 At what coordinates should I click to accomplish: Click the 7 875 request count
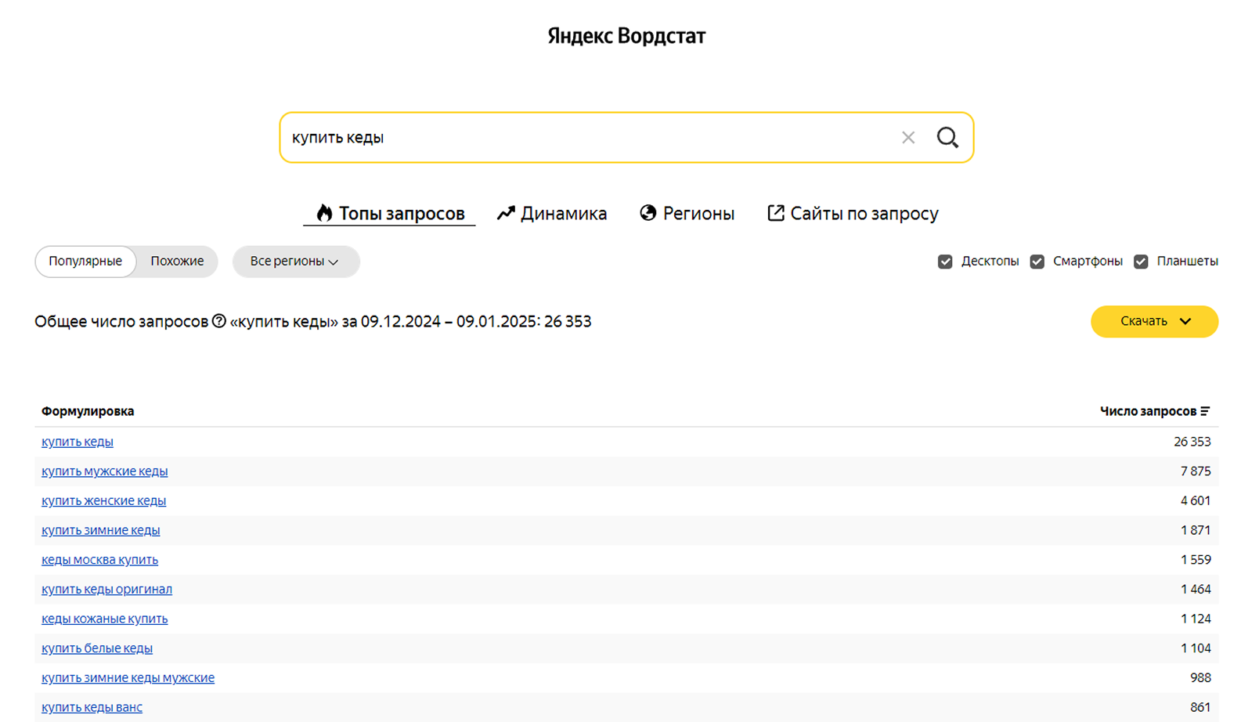(1196, 471)
